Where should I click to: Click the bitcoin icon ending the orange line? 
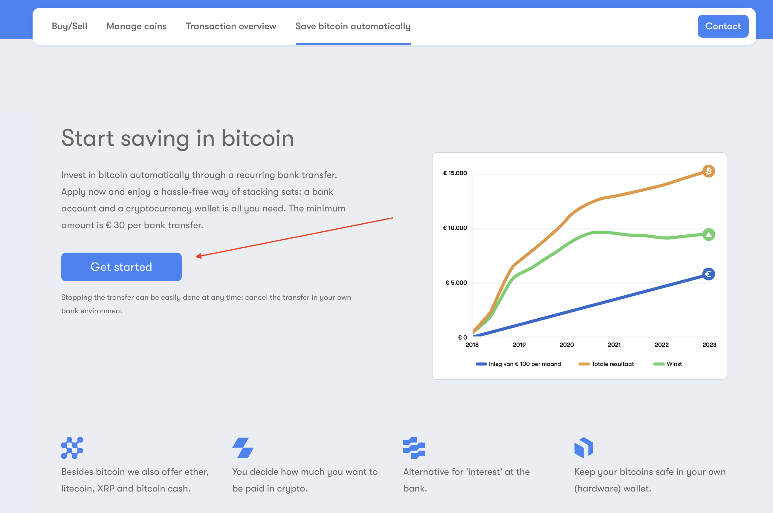click(x=708, y=171)
